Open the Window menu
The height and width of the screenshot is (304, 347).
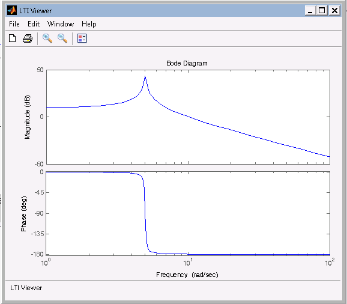tap(61, 24)
